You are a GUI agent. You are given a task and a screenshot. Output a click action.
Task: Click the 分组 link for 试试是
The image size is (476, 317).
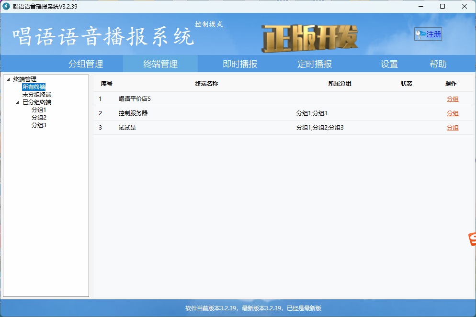click(452, 128)
